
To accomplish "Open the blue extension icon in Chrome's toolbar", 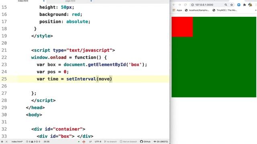I will tap(239, 5).
